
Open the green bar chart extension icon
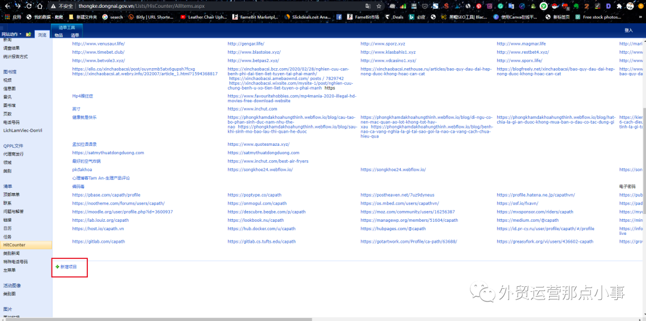pyautogui.click(x=403, y=6)
